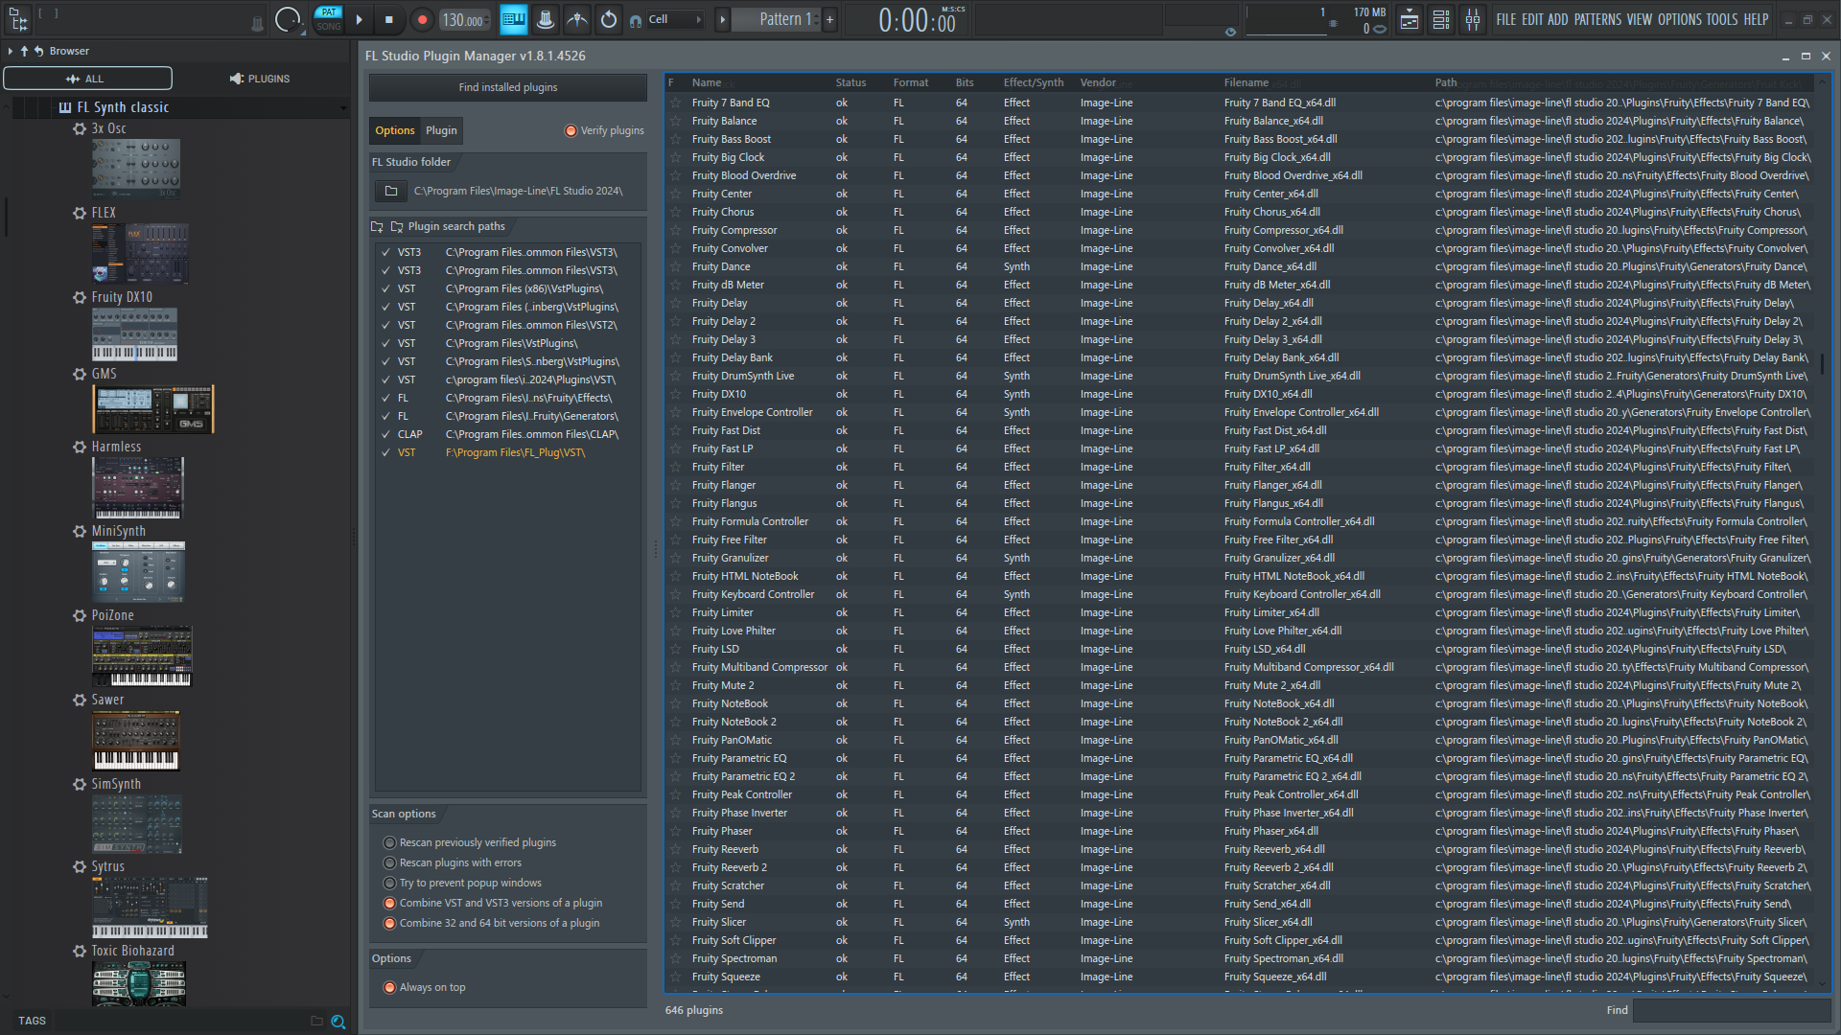Screen dimensions: 1841x1035
Task: Click the record button in transport
Action: [422, 19]
